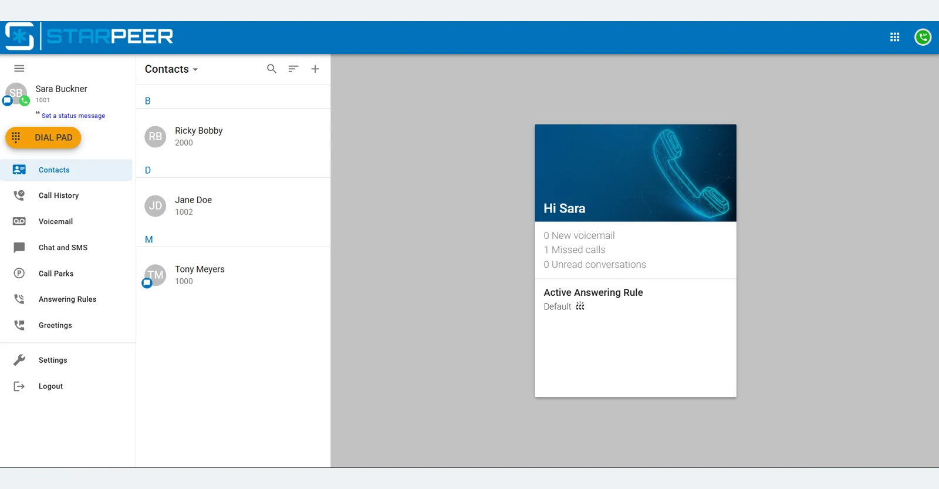
Task: Click the Call History phone-clock icon
Action: click(19, 195)
